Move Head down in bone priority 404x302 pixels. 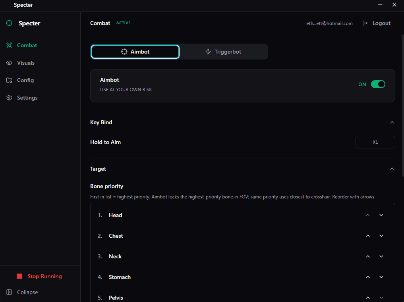click(x=381, y=215)
